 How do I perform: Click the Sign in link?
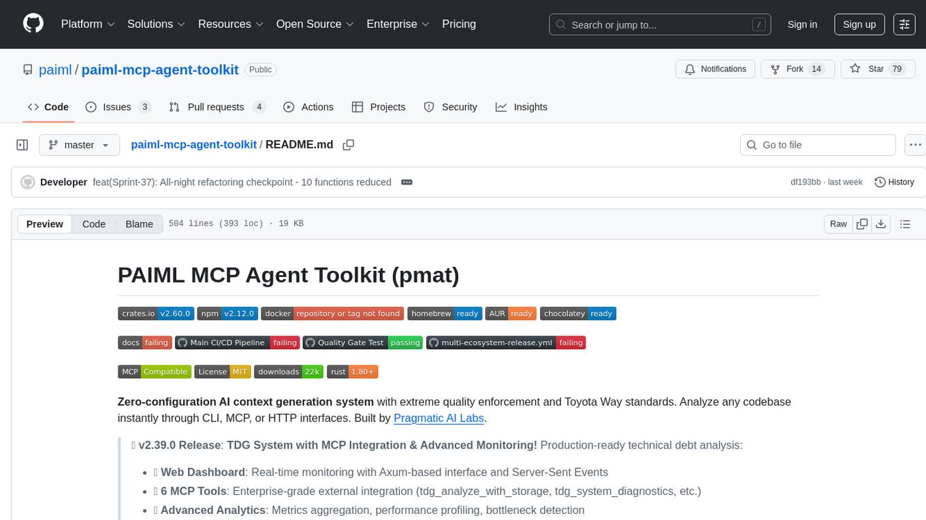[x=802, y=24]
